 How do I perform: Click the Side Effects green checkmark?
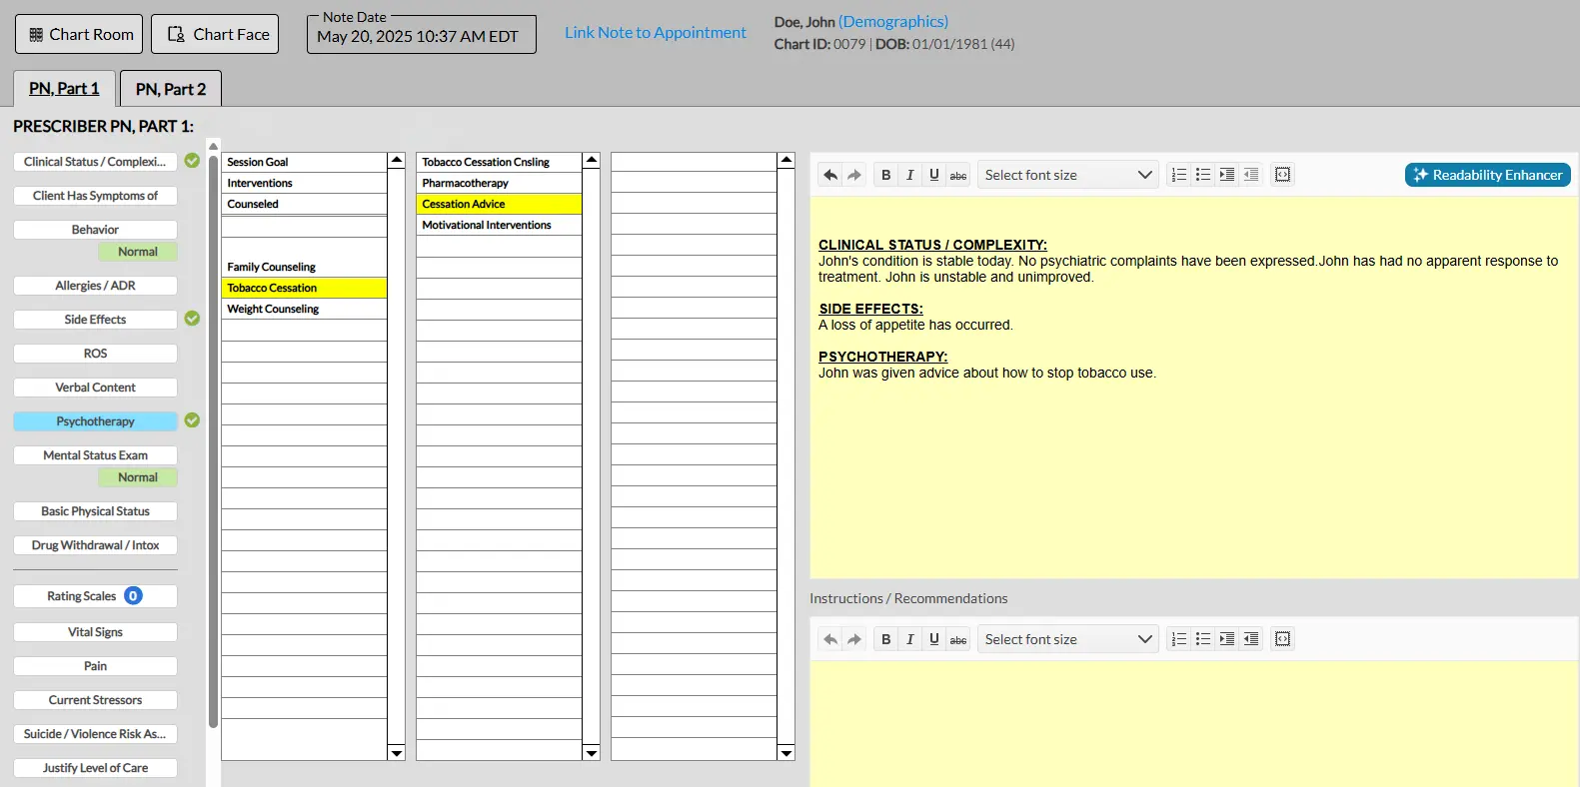pos(192,319)
